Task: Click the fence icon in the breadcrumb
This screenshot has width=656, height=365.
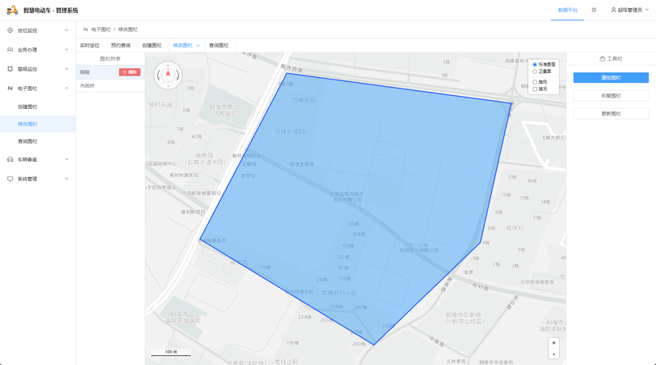Action: (86, 30)
